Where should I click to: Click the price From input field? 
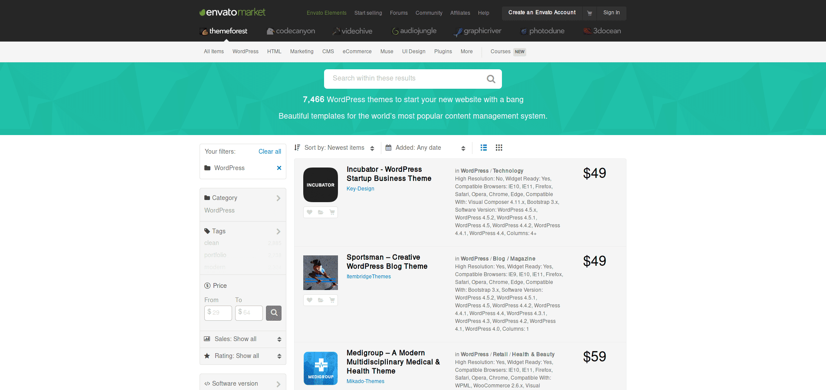[x=218, y=313]
